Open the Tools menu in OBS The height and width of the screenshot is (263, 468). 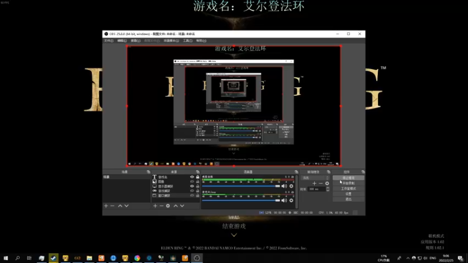[187, 40]
